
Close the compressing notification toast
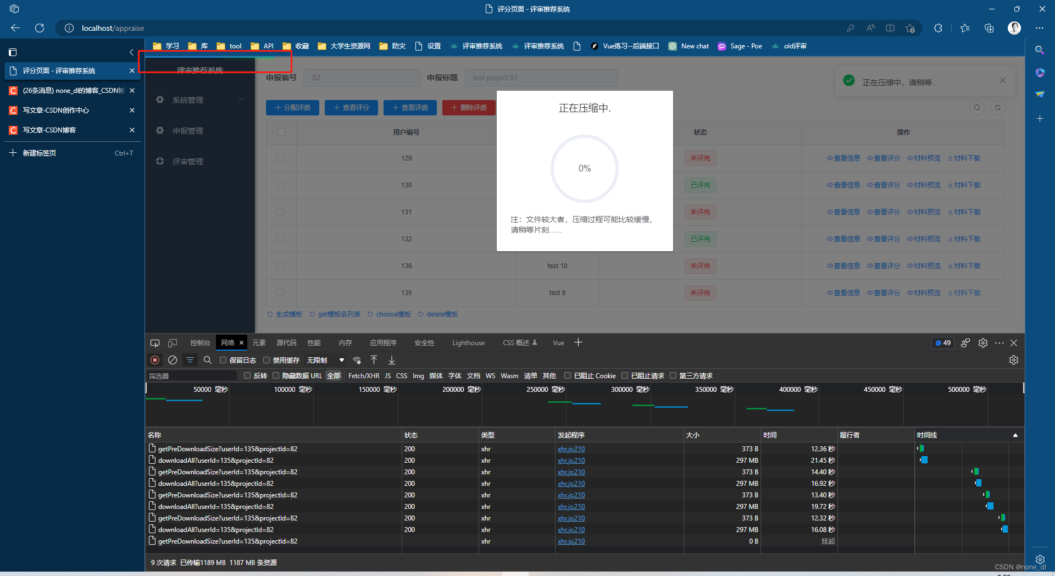tap(1003, 80)
